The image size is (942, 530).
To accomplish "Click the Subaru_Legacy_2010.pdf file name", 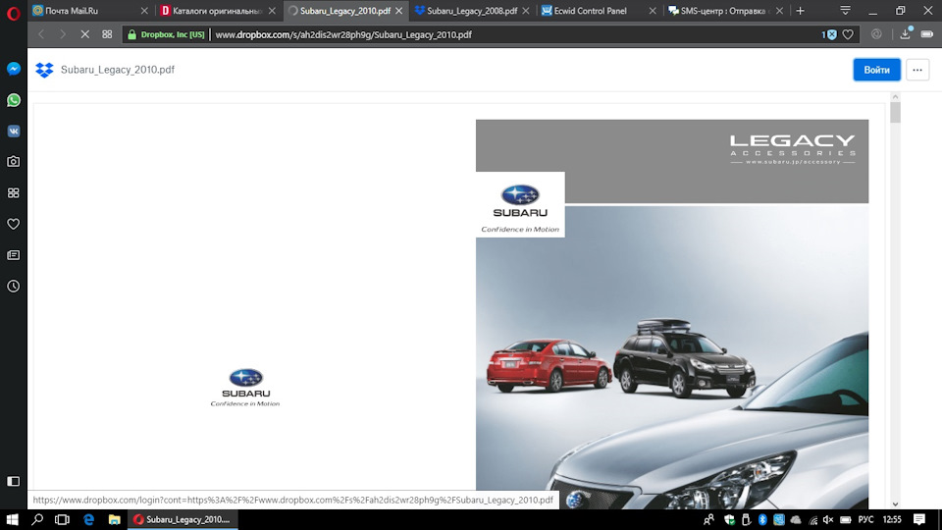I will [118, 70].
